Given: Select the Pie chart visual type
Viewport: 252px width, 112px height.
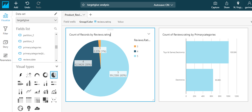Looking at the screenshot, I should (54, 75).
